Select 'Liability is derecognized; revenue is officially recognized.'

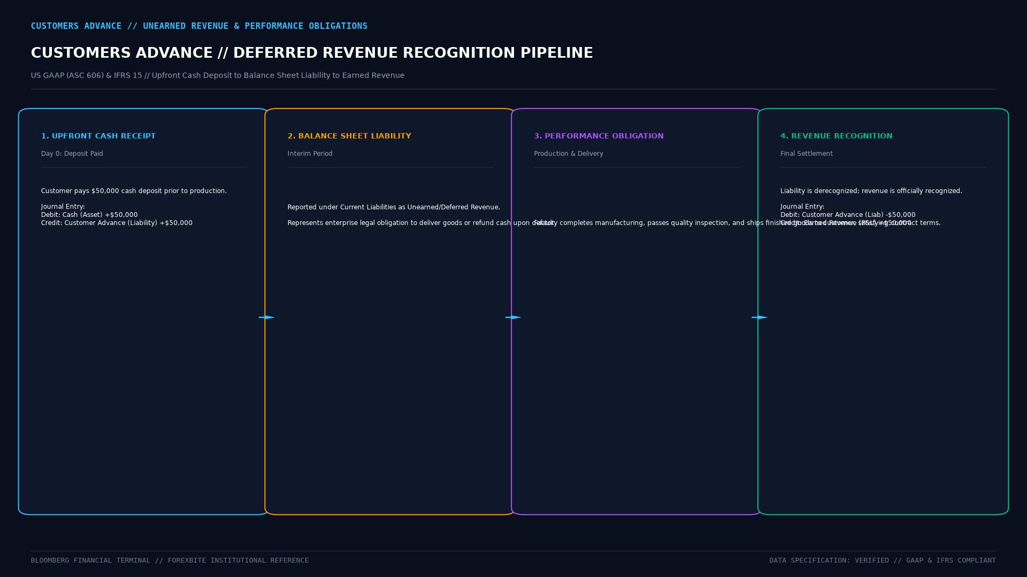point(871,191)
